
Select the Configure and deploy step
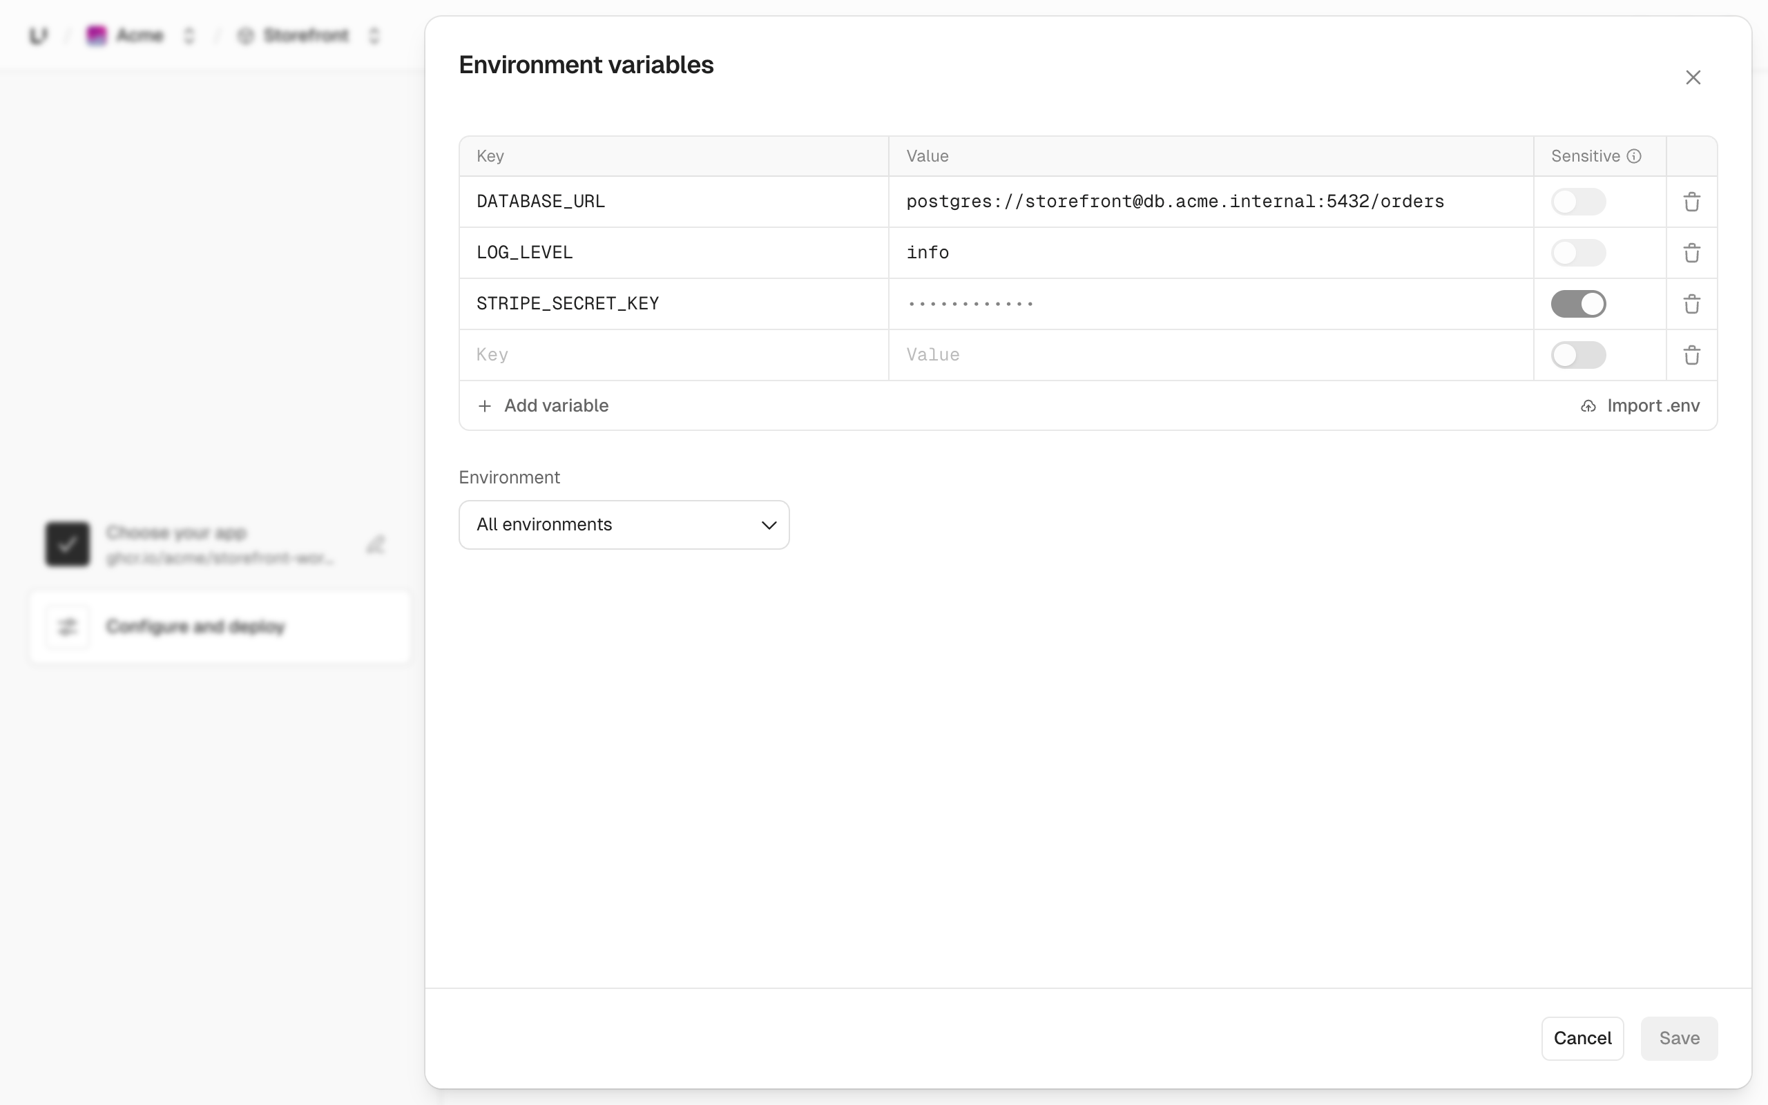[220, 627]
